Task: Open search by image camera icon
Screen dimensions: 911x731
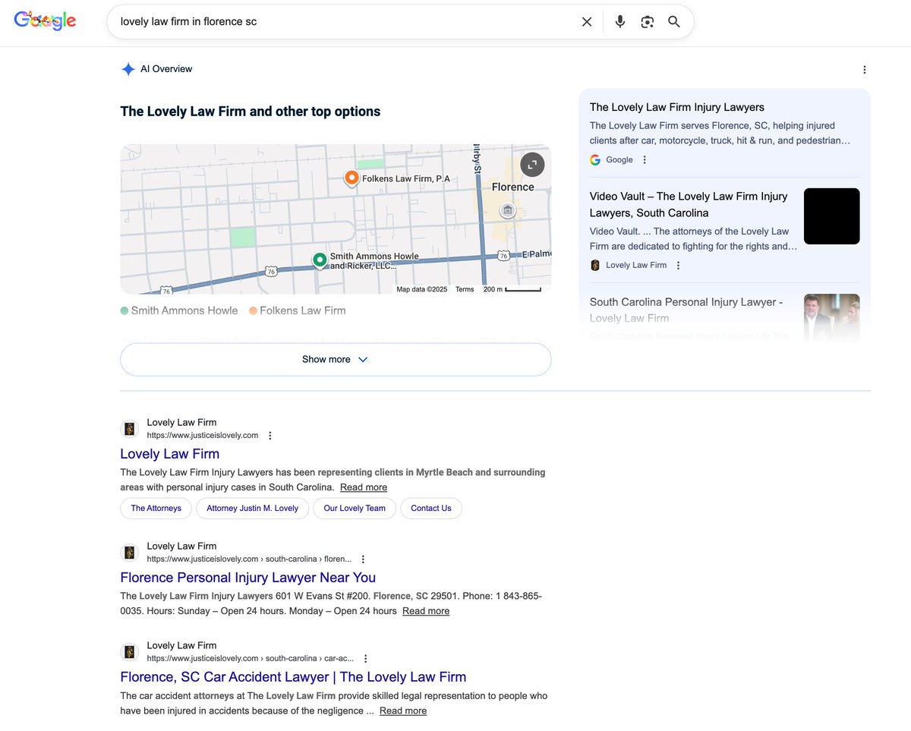Action: [647, 22]
